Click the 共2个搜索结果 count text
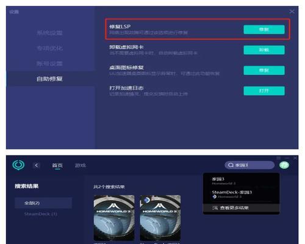305x244 pixels. click(x=109, y=187)
